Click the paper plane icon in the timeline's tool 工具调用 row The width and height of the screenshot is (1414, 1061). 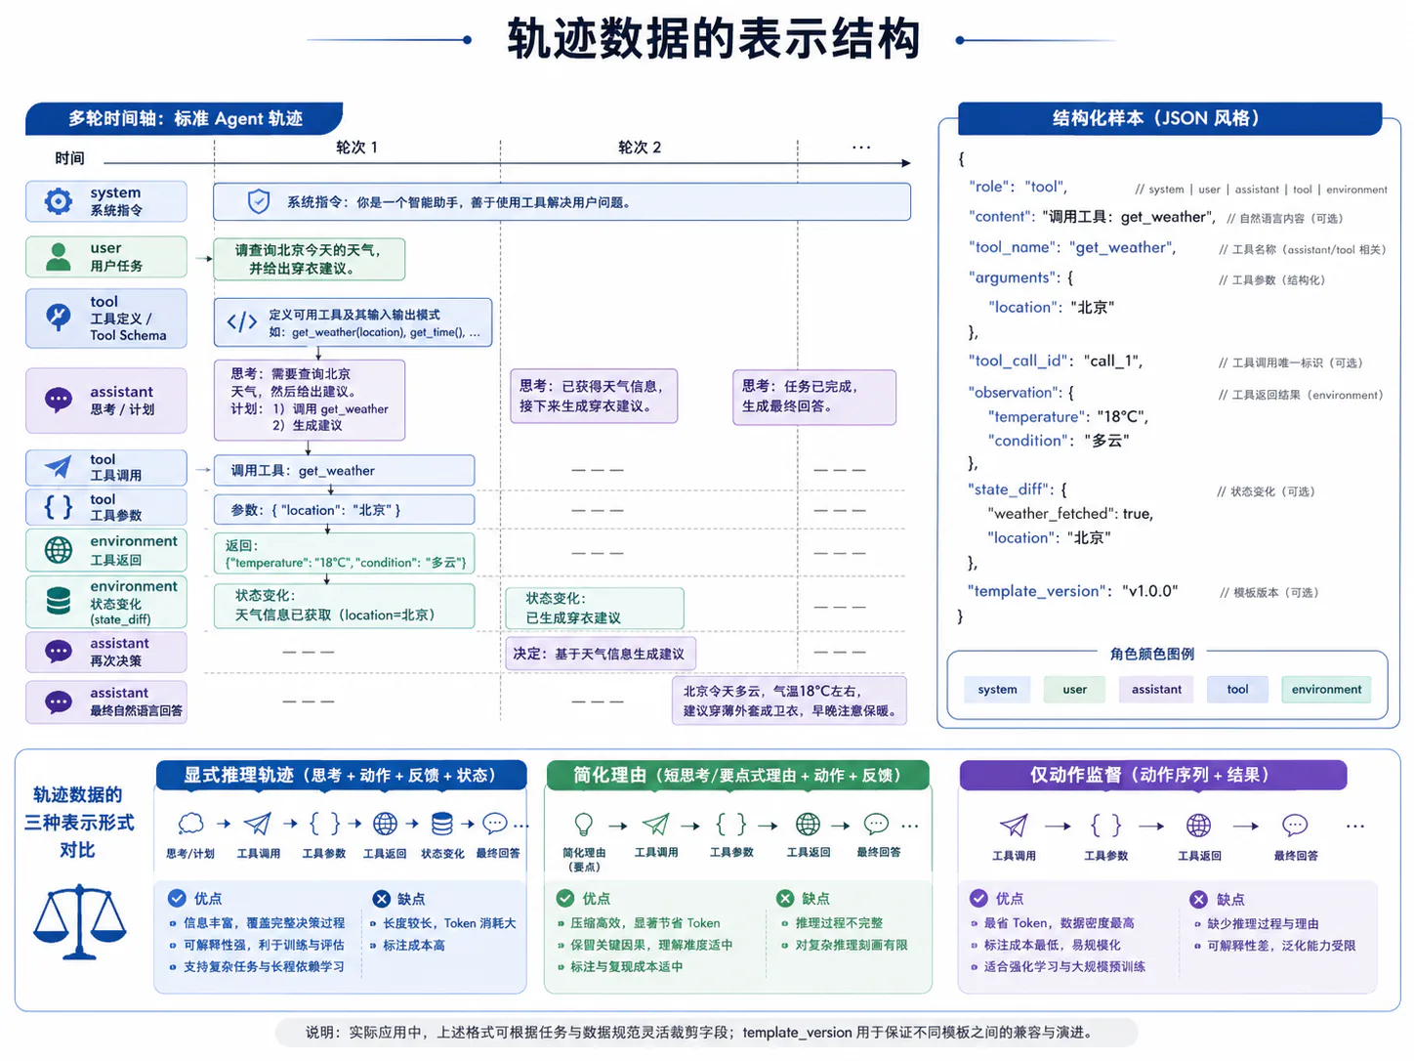(59, 467)
